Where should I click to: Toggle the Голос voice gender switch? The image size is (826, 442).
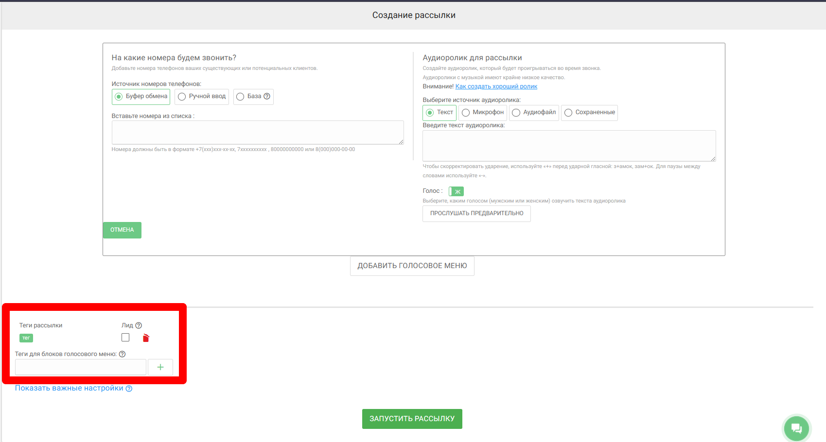[x=456, y=191]
